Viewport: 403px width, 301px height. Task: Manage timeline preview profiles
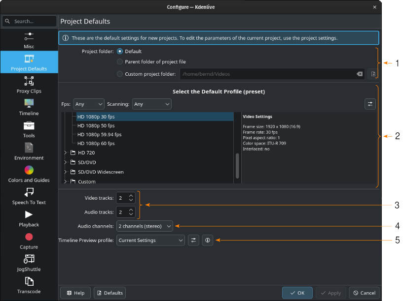(193, 241)
